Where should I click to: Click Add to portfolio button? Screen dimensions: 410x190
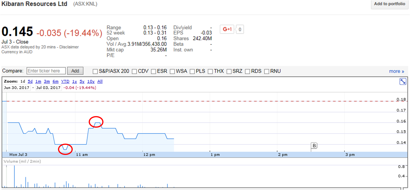389,4
